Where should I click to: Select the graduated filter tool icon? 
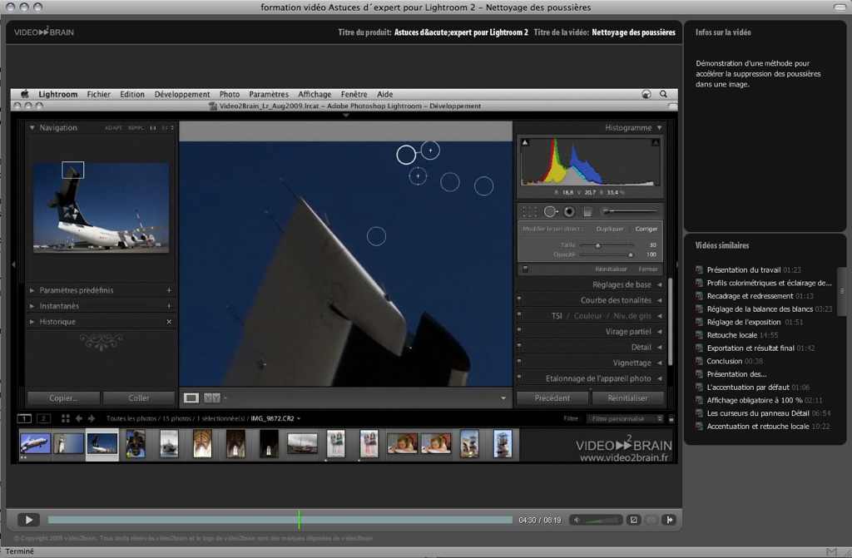click(587, 212)
